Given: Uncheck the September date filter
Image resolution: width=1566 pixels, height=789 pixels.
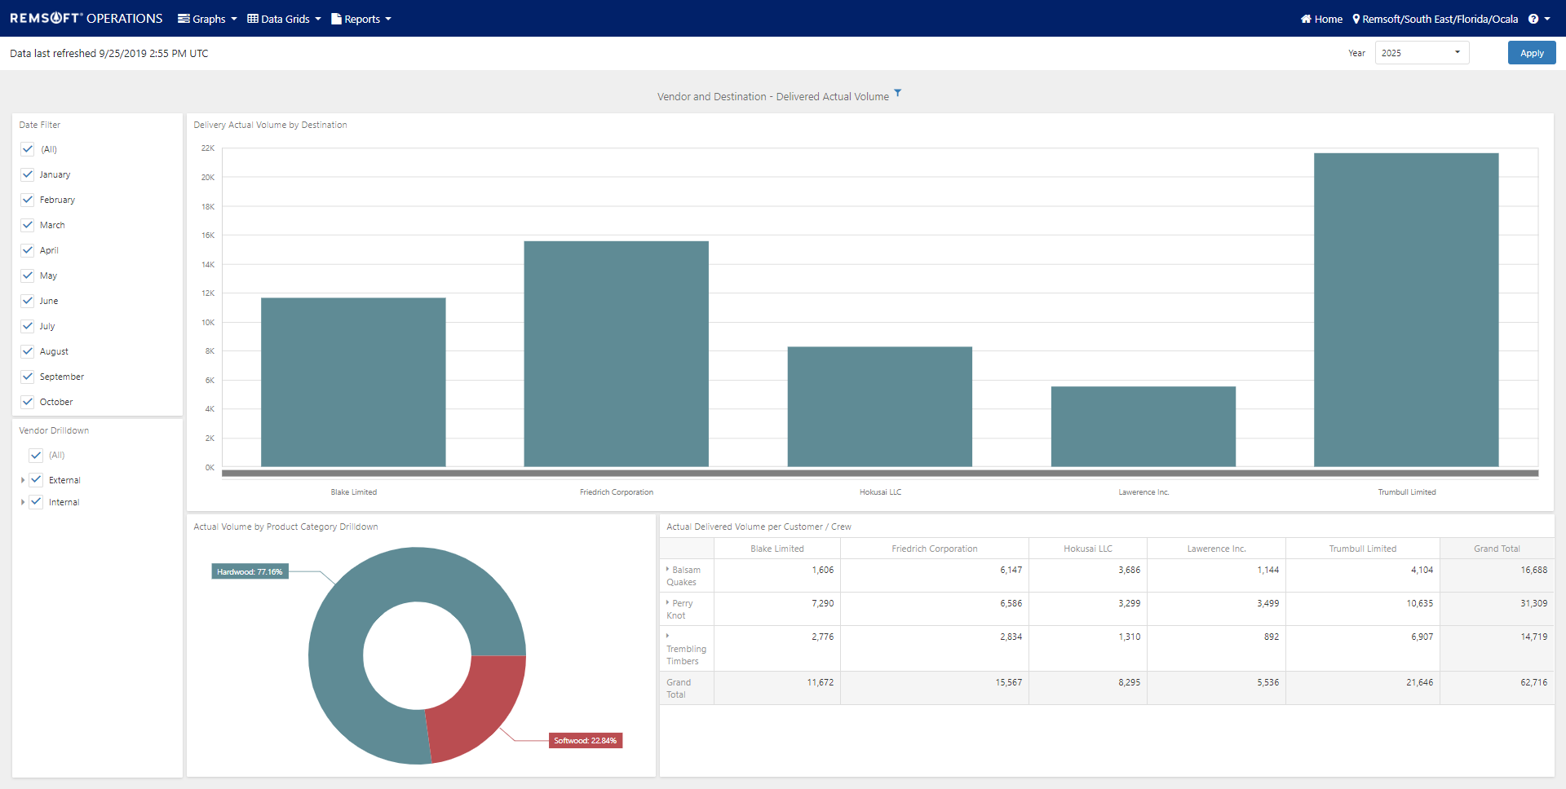Looking at the screenshot, I should tap(28, 377).
